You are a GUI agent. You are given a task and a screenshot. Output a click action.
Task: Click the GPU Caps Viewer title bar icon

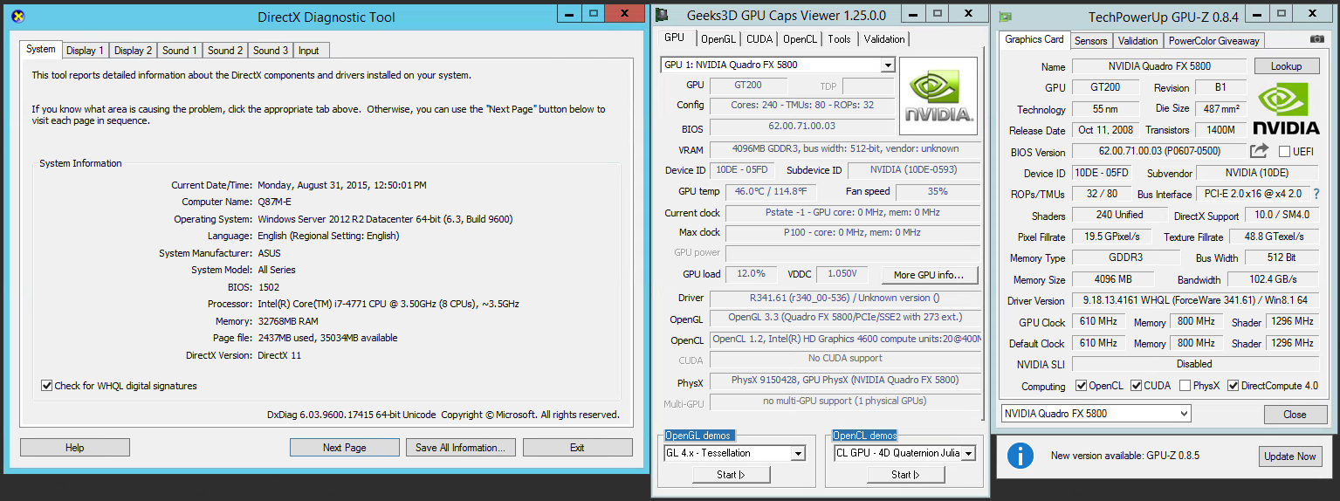click(662, 15)
